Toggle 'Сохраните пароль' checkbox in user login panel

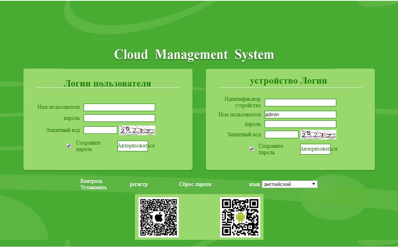click(x=69, y=146)
